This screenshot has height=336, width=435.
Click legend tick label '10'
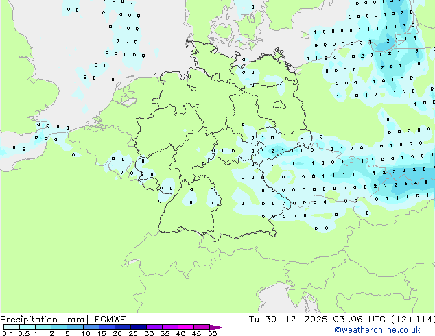pos(86,333)
